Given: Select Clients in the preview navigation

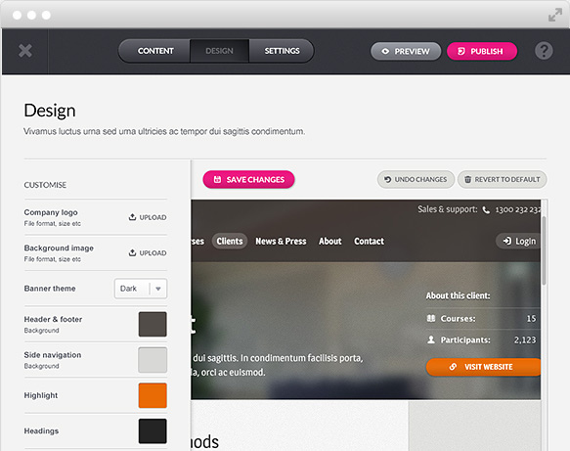Looking at the screenshot, I should pyautogui.click(x=230, y=241).
